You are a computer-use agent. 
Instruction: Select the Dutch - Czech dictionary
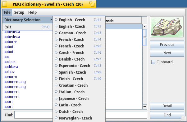79,111
